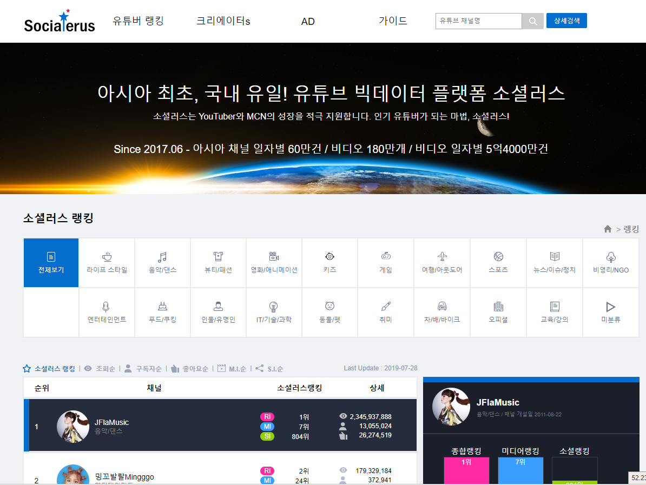Open the 차/배/바이크 car category
Image resolution: width=646 pixels, height=485 pixels.
442,313
